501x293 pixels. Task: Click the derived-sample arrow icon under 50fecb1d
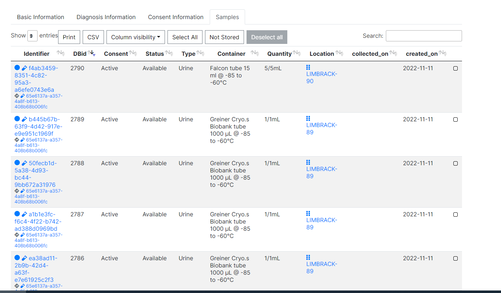tap(17, 191)
